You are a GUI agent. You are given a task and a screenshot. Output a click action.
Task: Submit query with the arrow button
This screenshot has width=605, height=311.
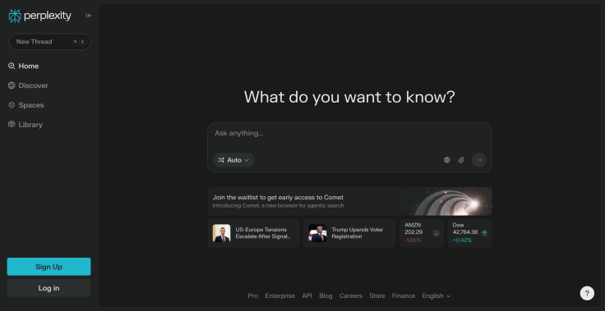(x=479, y=160)
